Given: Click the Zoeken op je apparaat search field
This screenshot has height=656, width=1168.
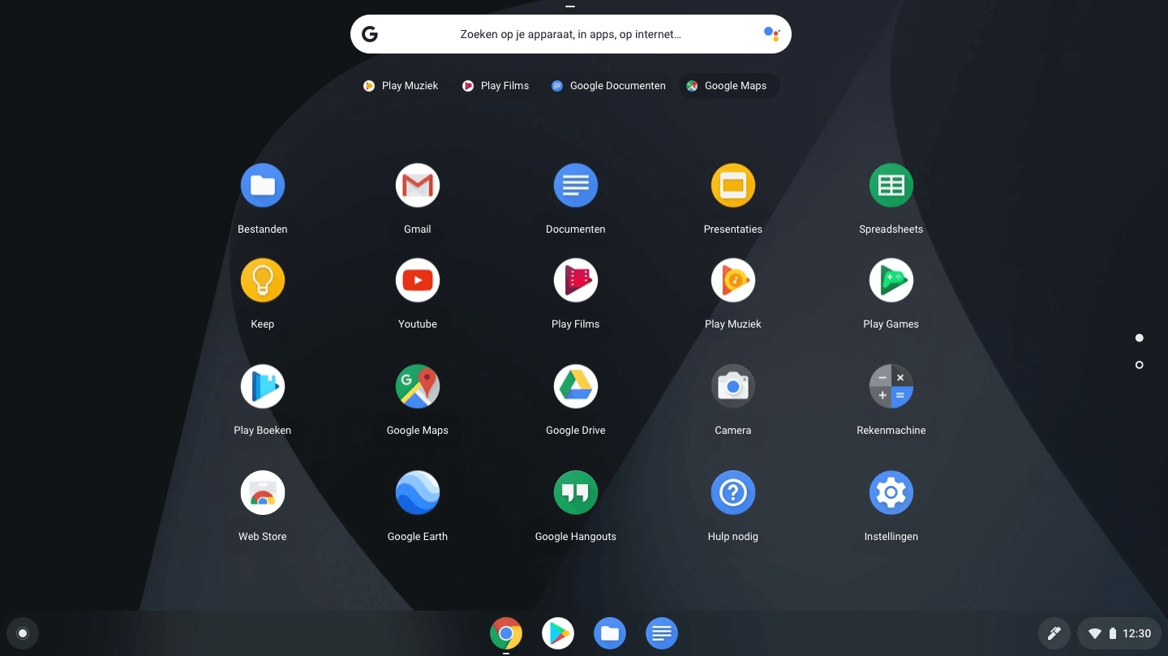Looking at the screenshot, I should [x=571, y=34].
